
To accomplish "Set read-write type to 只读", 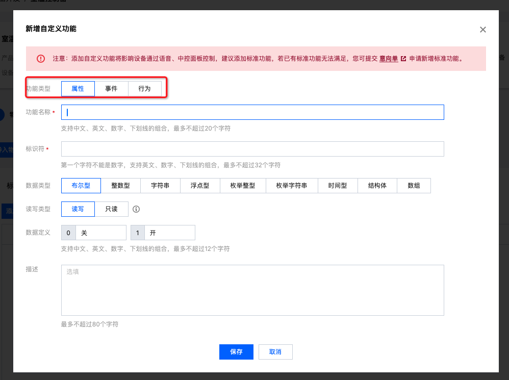I will pos(111,209).
